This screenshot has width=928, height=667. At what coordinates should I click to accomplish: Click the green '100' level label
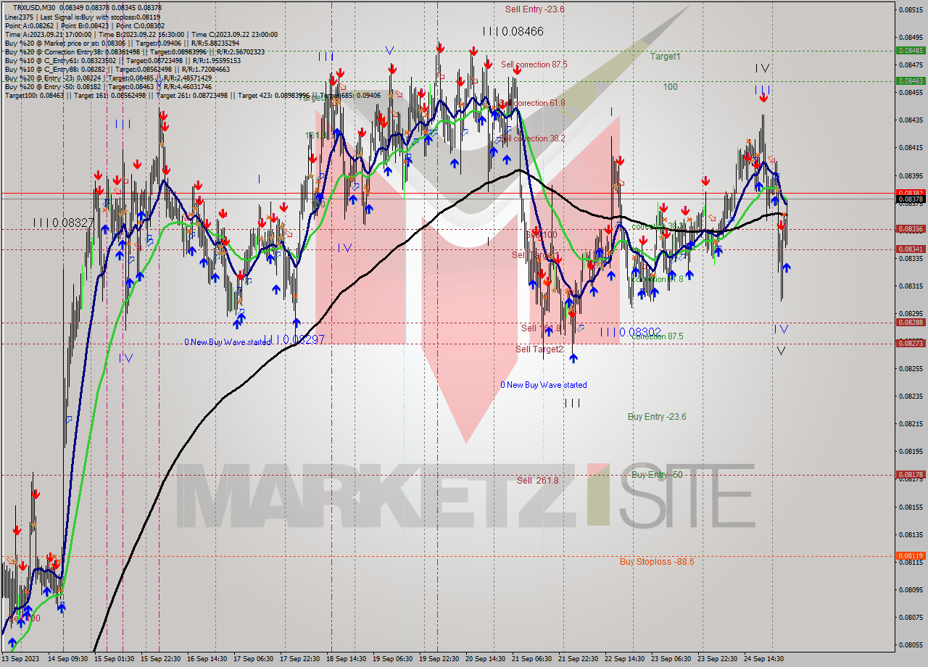pos(670,86)
